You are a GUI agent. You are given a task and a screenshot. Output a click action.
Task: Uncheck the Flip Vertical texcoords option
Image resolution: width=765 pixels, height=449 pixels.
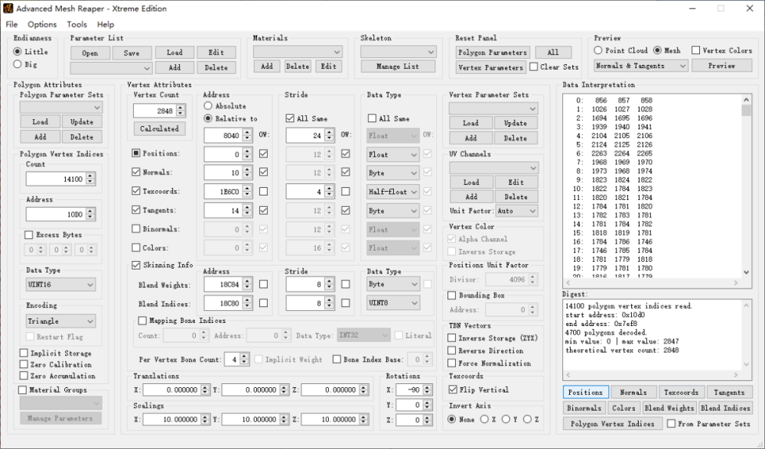452,389
